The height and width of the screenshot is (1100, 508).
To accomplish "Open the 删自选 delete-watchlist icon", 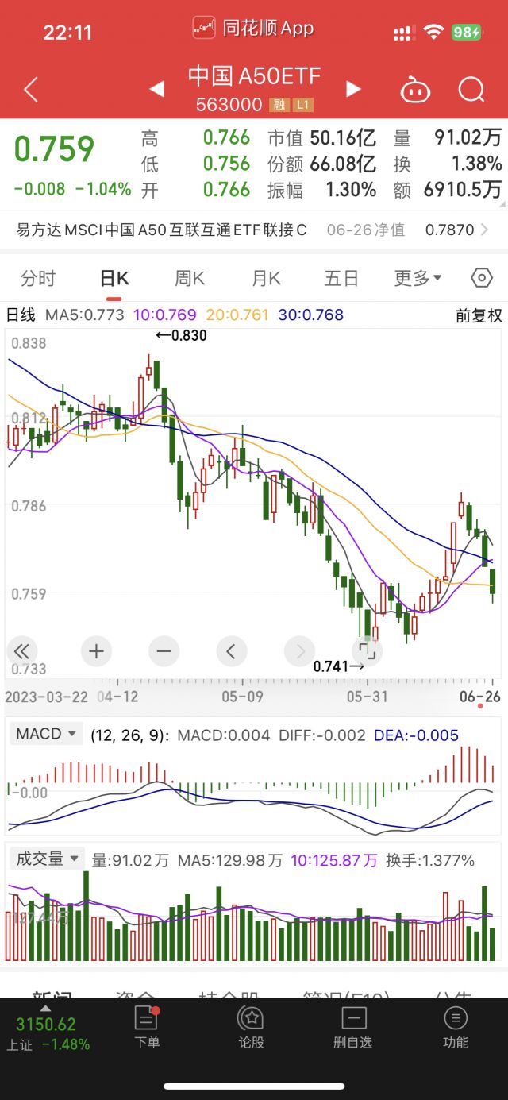I will pos(352,1026).
